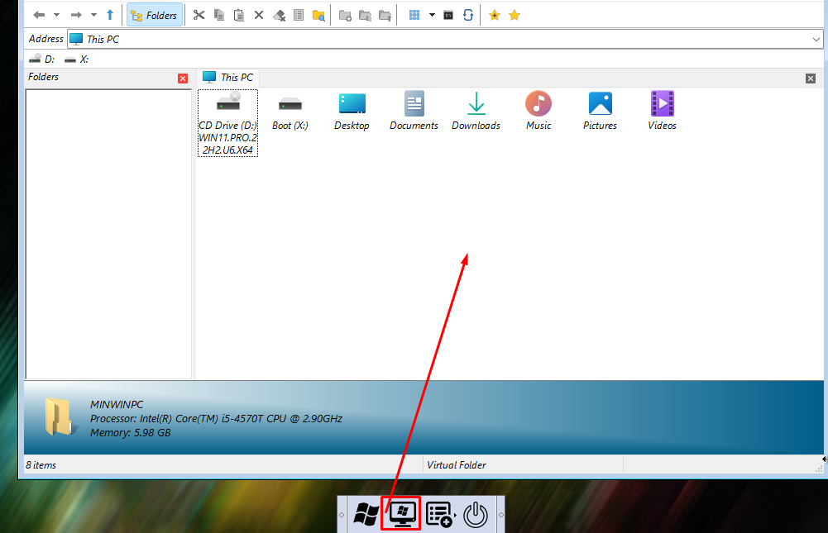Screen dimensions: 828x533
Task: Expand the Address bar dropdown chevron
Action: pyautogui.click(x=816, y=39)
